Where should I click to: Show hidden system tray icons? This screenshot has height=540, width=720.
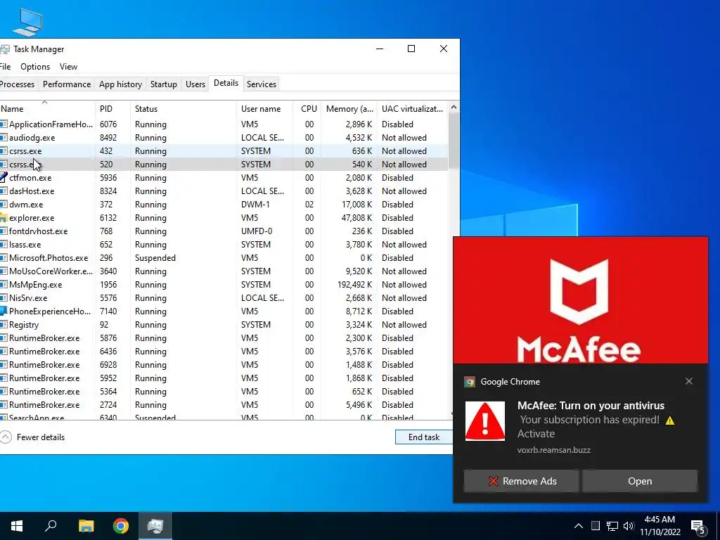pos(579,526)
